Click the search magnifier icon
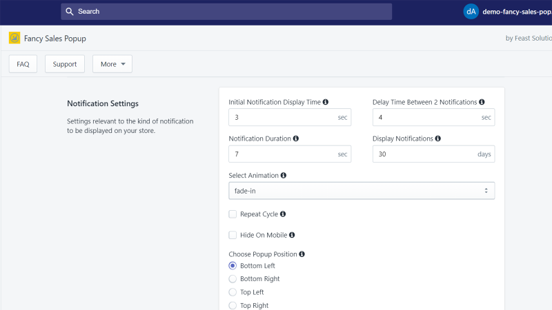This screenshot has width=552, height=310. pyautogui.click(x=70, y=12)
